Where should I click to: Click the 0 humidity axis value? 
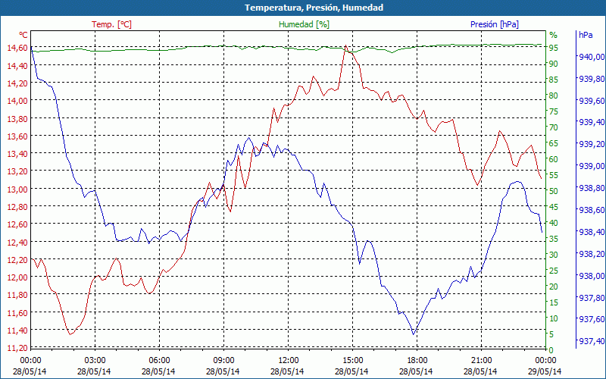[x=551, y=350]
